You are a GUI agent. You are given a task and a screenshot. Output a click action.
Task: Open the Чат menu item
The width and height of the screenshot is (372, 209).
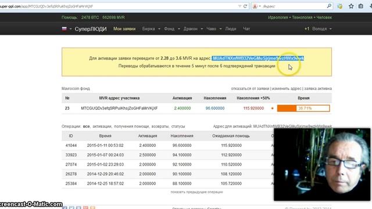pyautogui.click(x=246, y=28)
